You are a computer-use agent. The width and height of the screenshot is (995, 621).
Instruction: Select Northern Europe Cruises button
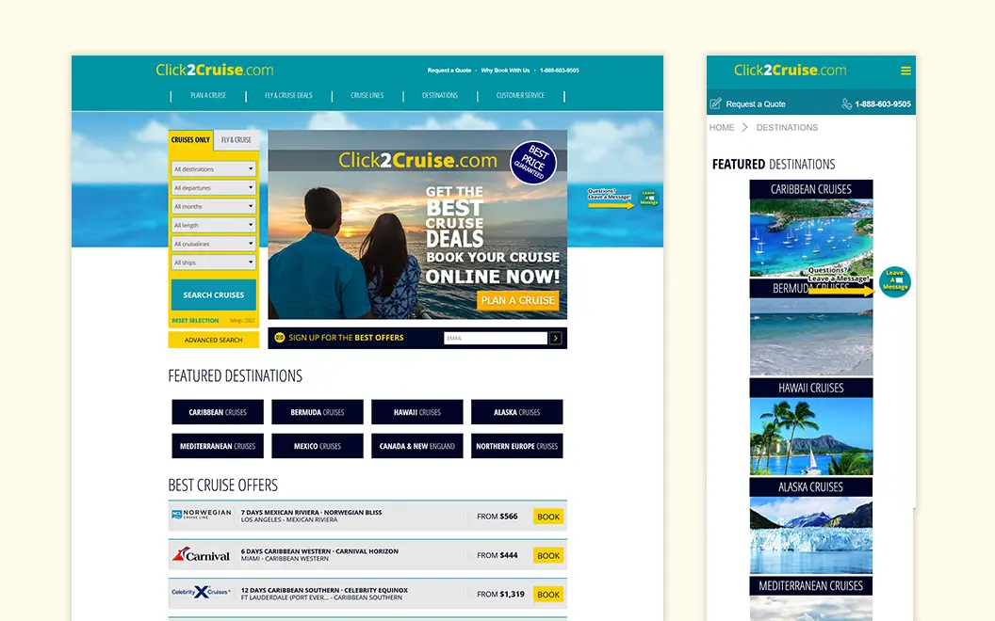516,446
